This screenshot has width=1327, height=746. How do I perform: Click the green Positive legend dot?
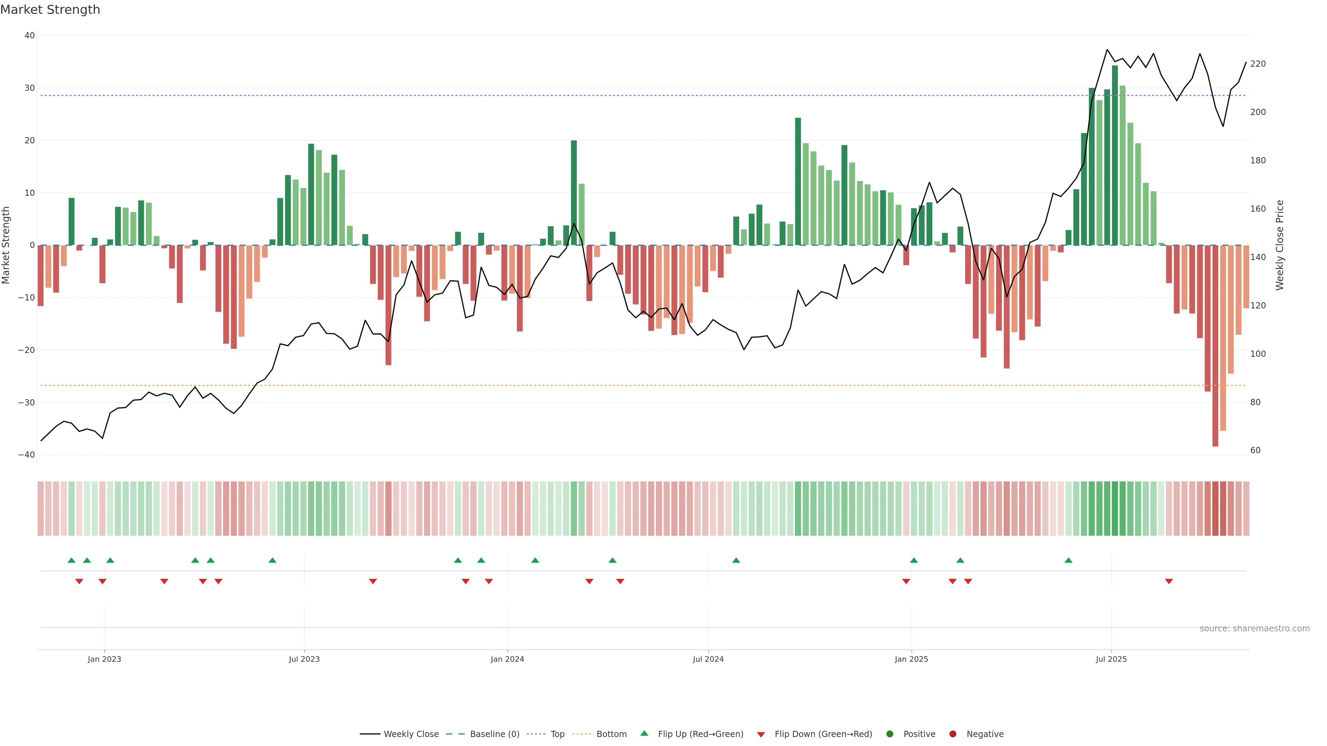(890, 734)
